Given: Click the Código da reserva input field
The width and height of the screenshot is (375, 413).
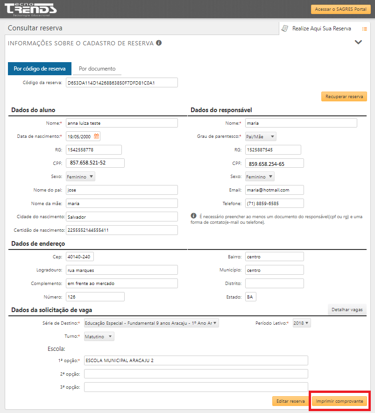Looking at the screenshot, I should click(x=122, y=82).
